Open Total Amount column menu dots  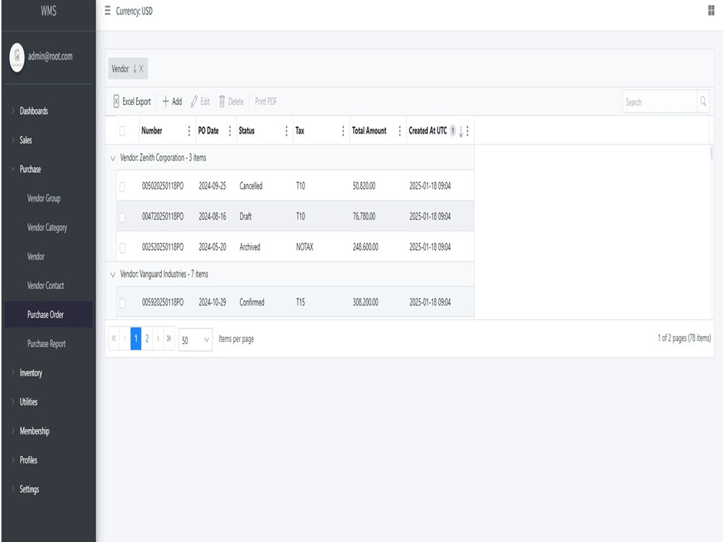coord(400,131)
